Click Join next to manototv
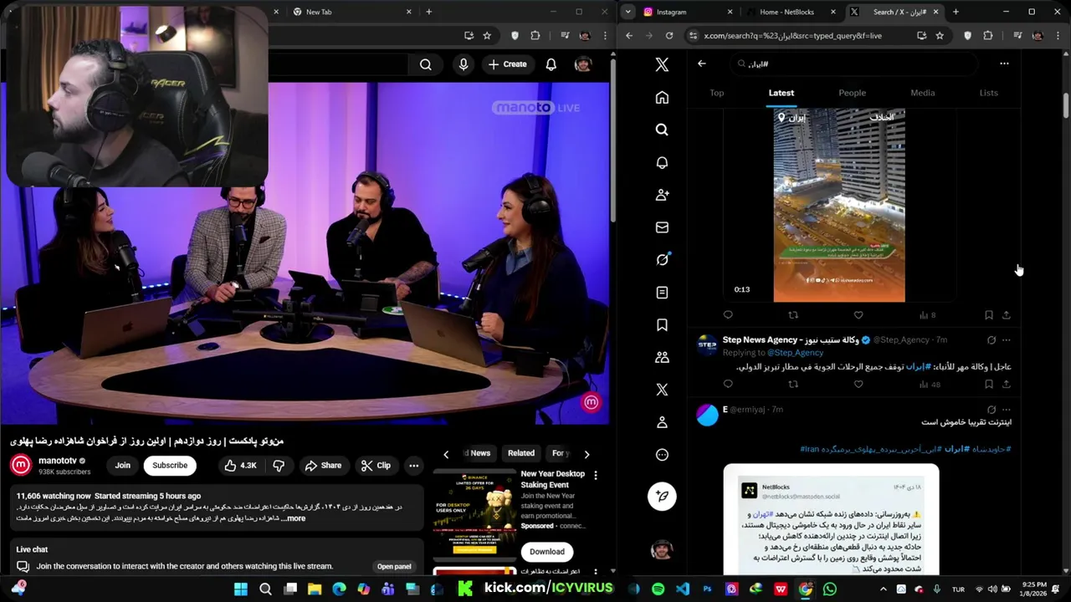This screenshot has height=602, width=1071. (123, 466)
